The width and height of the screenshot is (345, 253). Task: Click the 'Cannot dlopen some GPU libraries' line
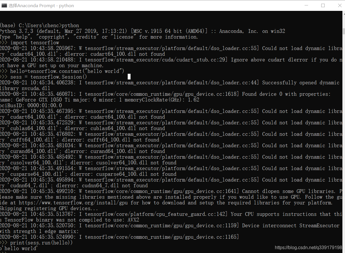[171, 191]
